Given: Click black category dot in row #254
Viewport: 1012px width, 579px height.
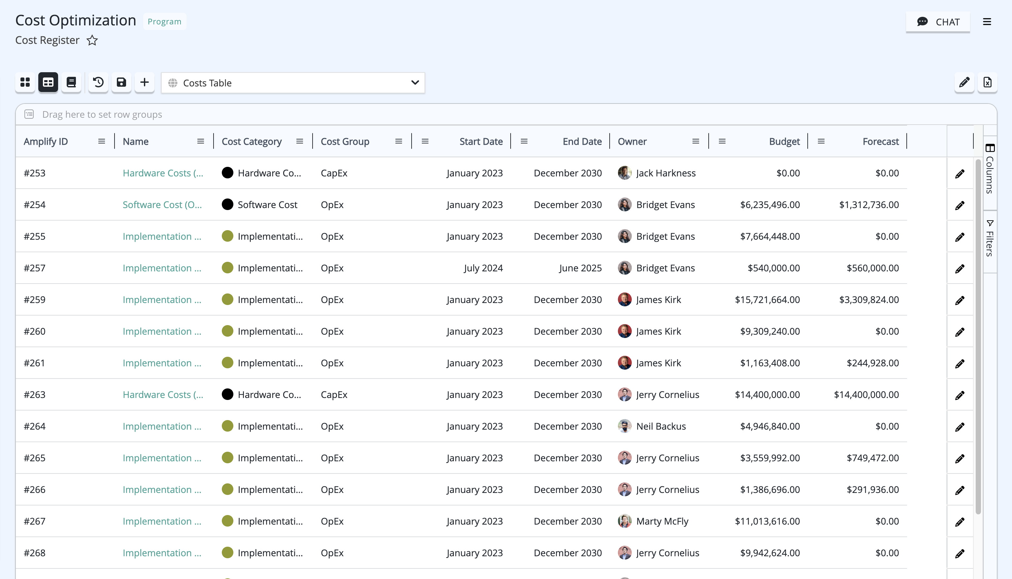Looking at the screenshot, I should (x=227, y=204).
